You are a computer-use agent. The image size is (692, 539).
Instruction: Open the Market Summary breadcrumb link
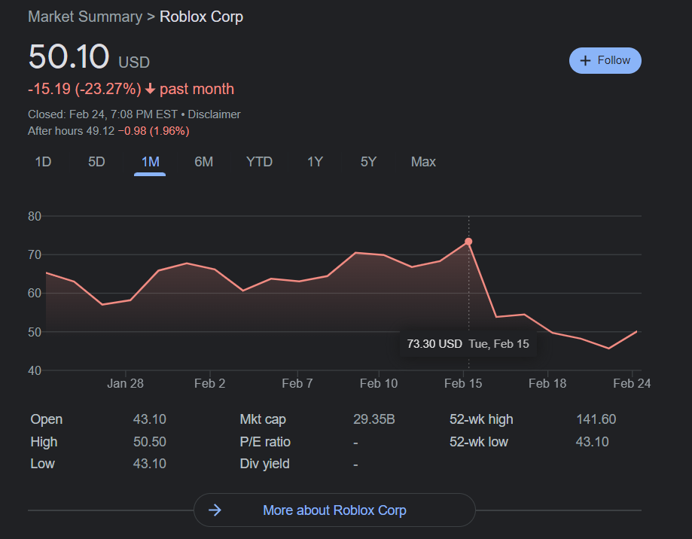click(x=85, y=17)
